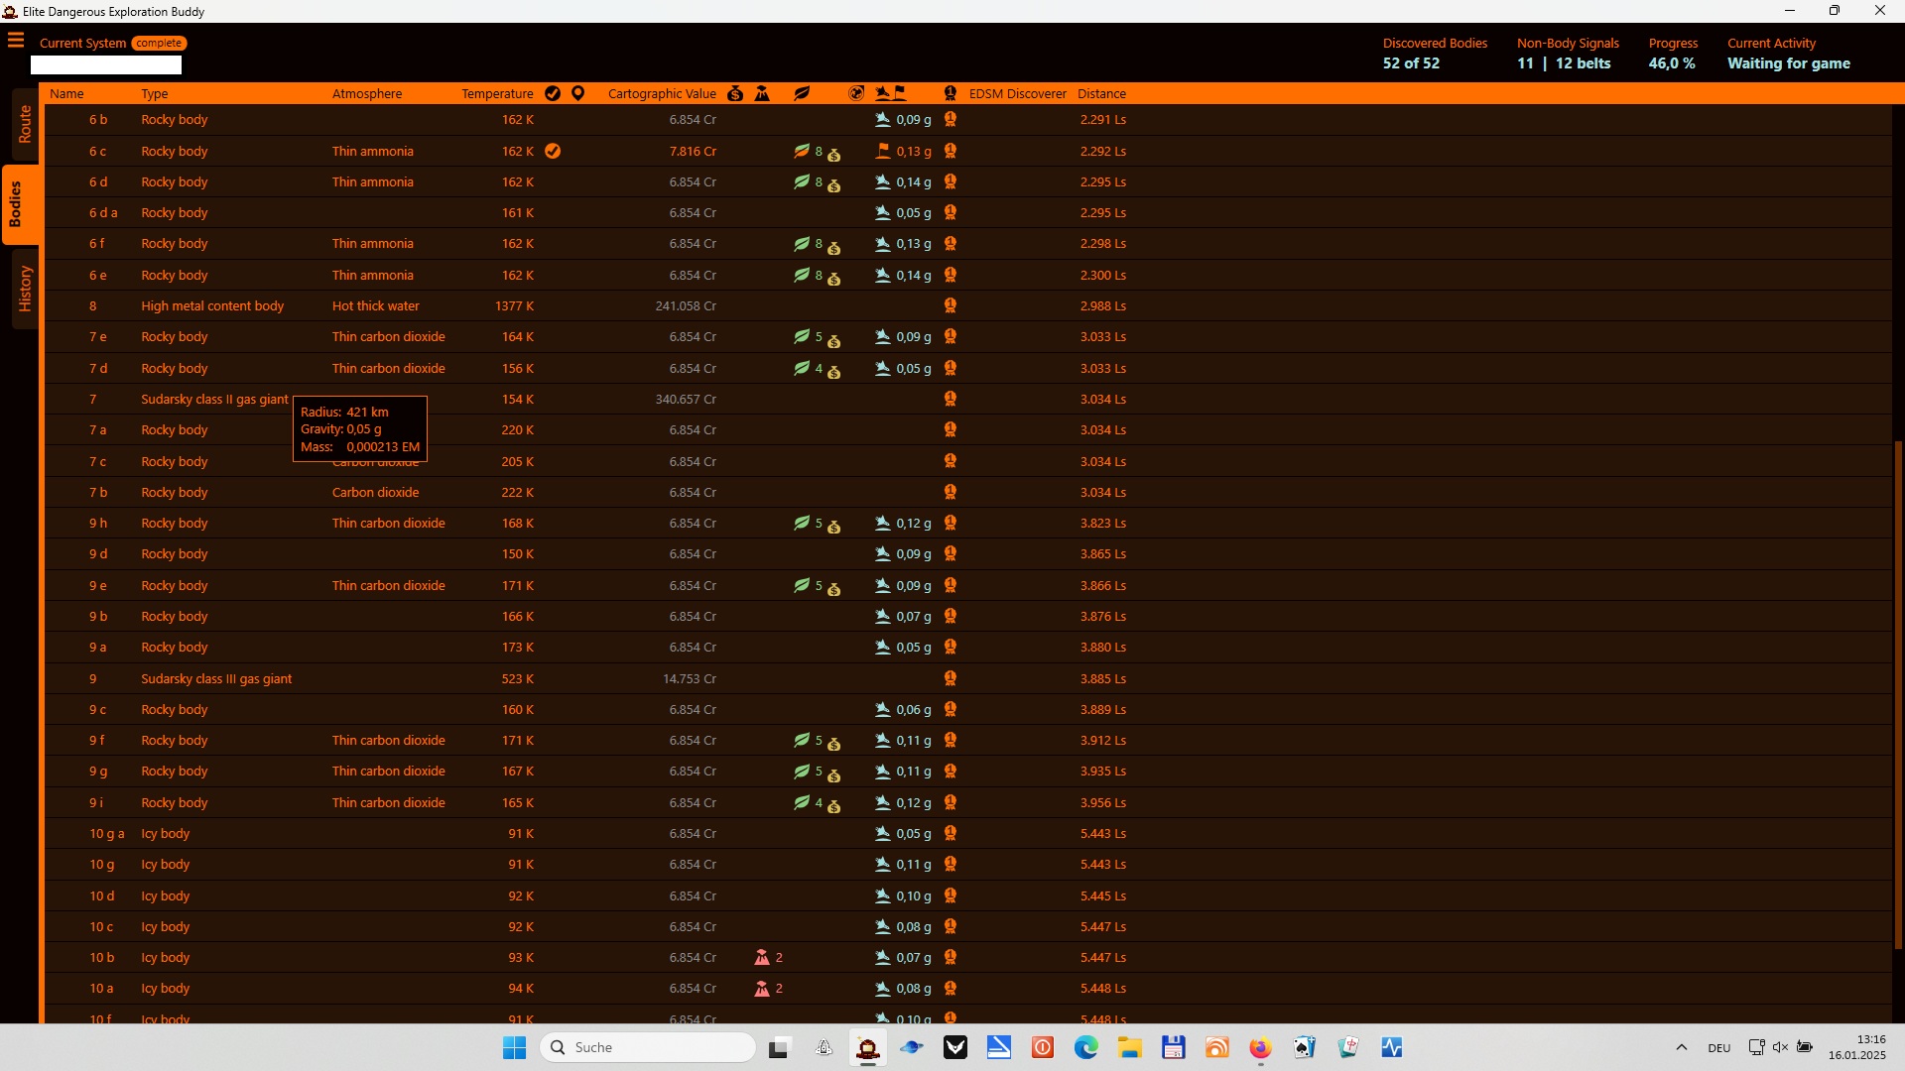Image resolution: width=1905 pixels, height=1071 pixels.
Task: Click the first-discovery medal header icon
Action: point(950,93)
